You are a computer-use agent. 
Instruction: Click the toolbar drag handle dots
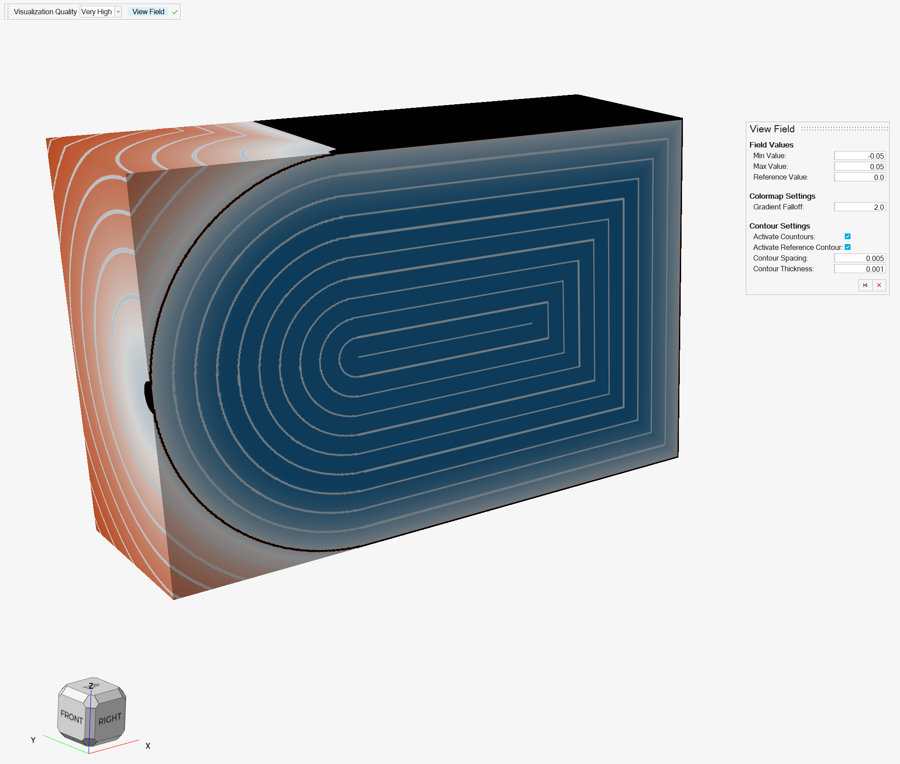8,12
